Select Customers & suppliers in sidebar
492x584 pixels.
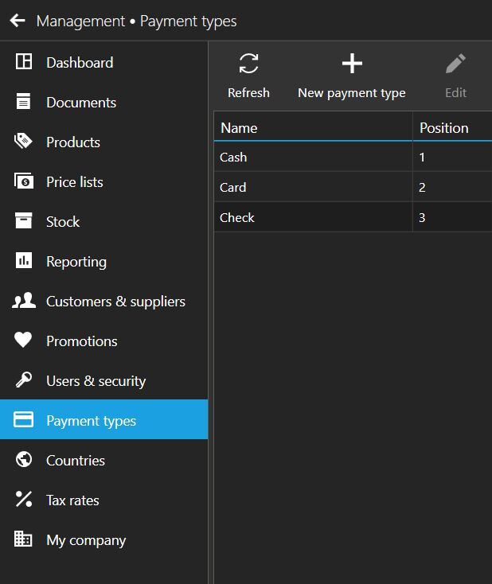(x=115, y=302)
